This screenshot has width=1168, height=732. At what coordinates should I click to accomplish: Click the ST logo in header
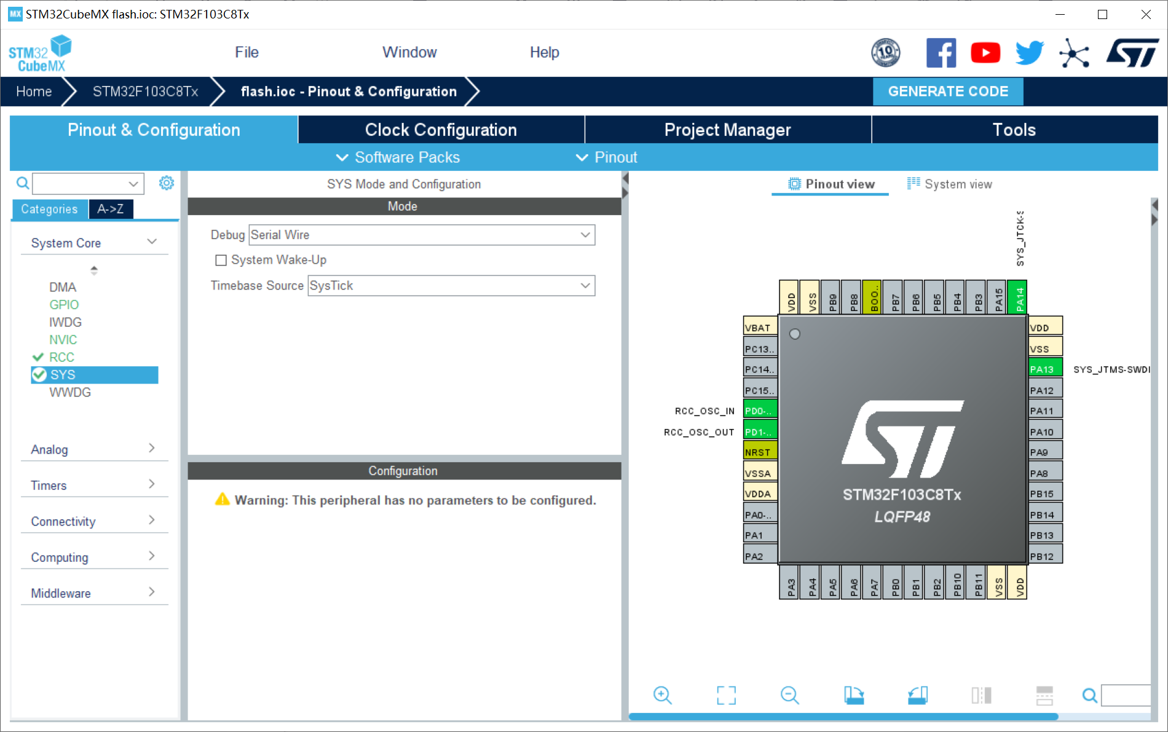(1132, 53)
